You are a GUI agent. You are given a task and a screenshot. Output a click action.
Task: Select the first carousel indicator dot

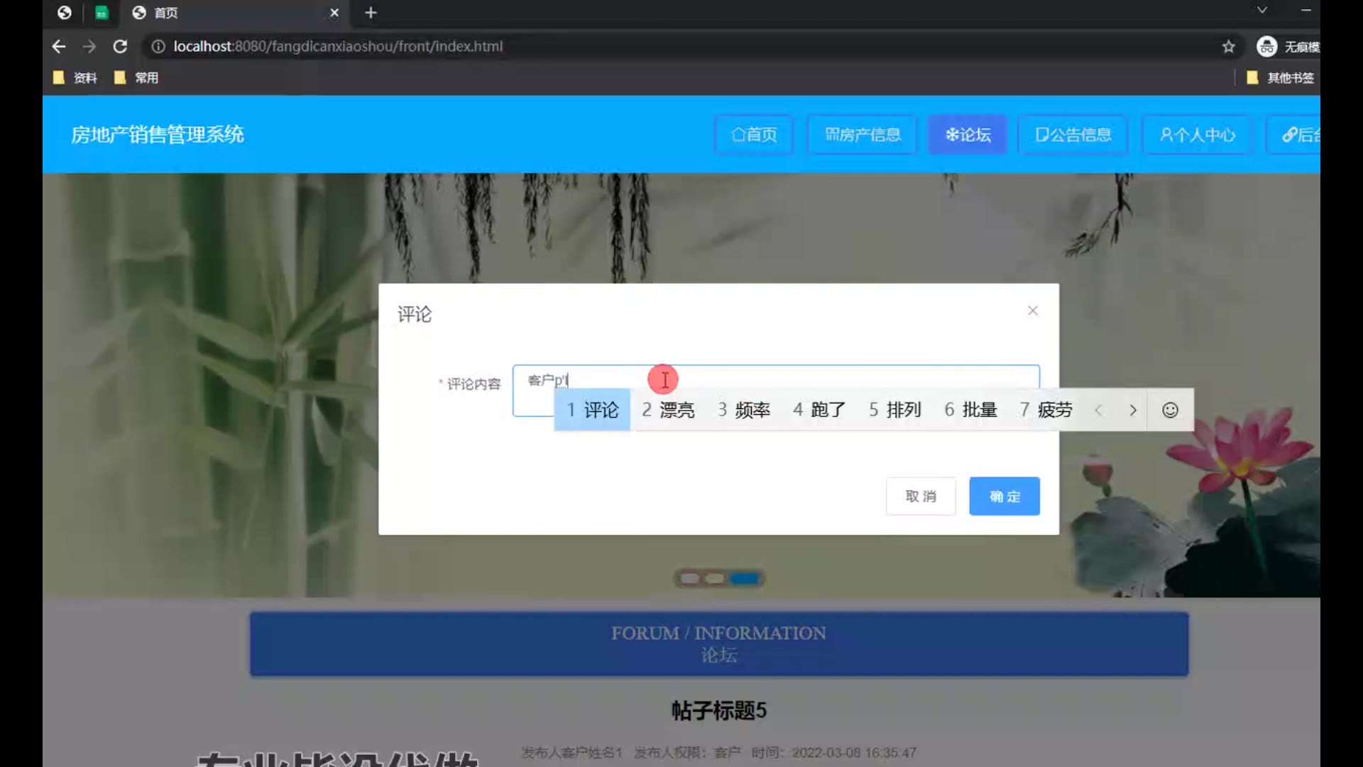[689, 579]
